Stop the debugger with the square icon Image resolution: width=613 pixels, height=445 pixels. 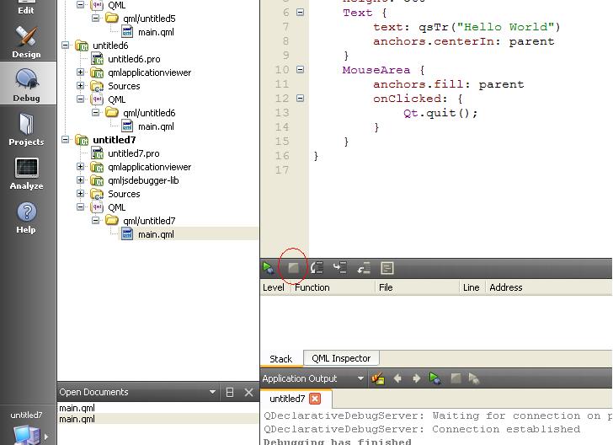click(x=293, y=268)
